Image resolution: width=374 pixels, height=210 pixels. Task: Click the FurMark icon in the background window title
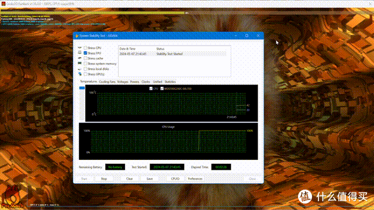(x=4, y=4)
